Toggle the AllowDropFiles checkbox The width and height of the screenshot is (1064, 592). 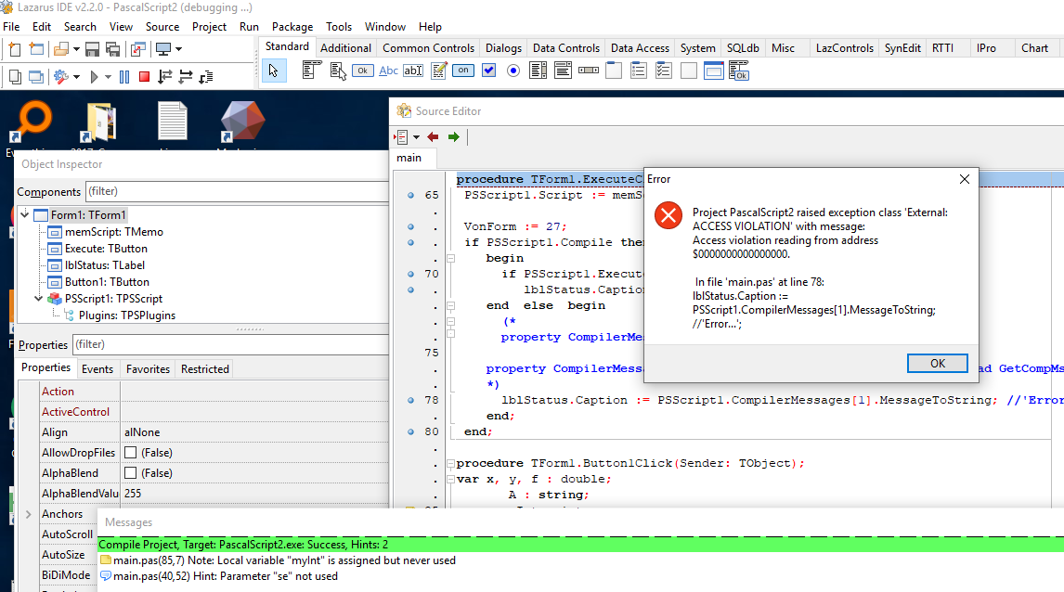pos(130,452)
